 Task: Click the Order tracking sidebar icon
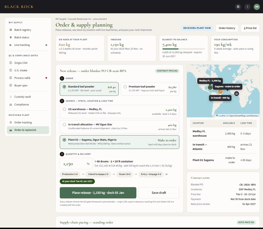point(11,122)
